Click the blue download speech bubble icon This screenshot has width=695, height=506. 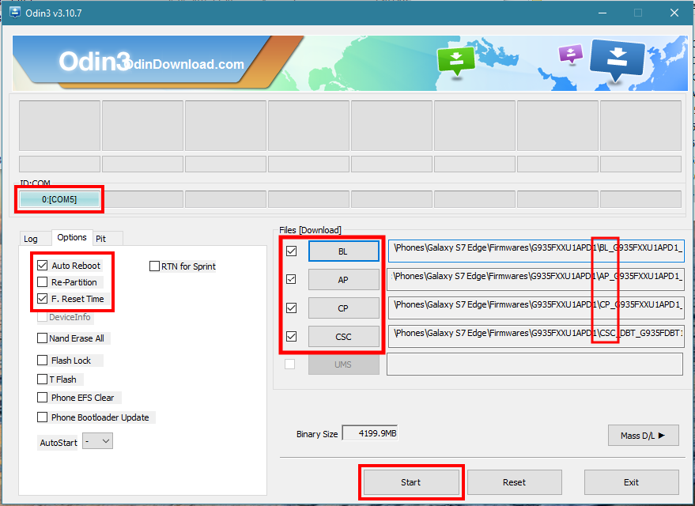point(618,59)
